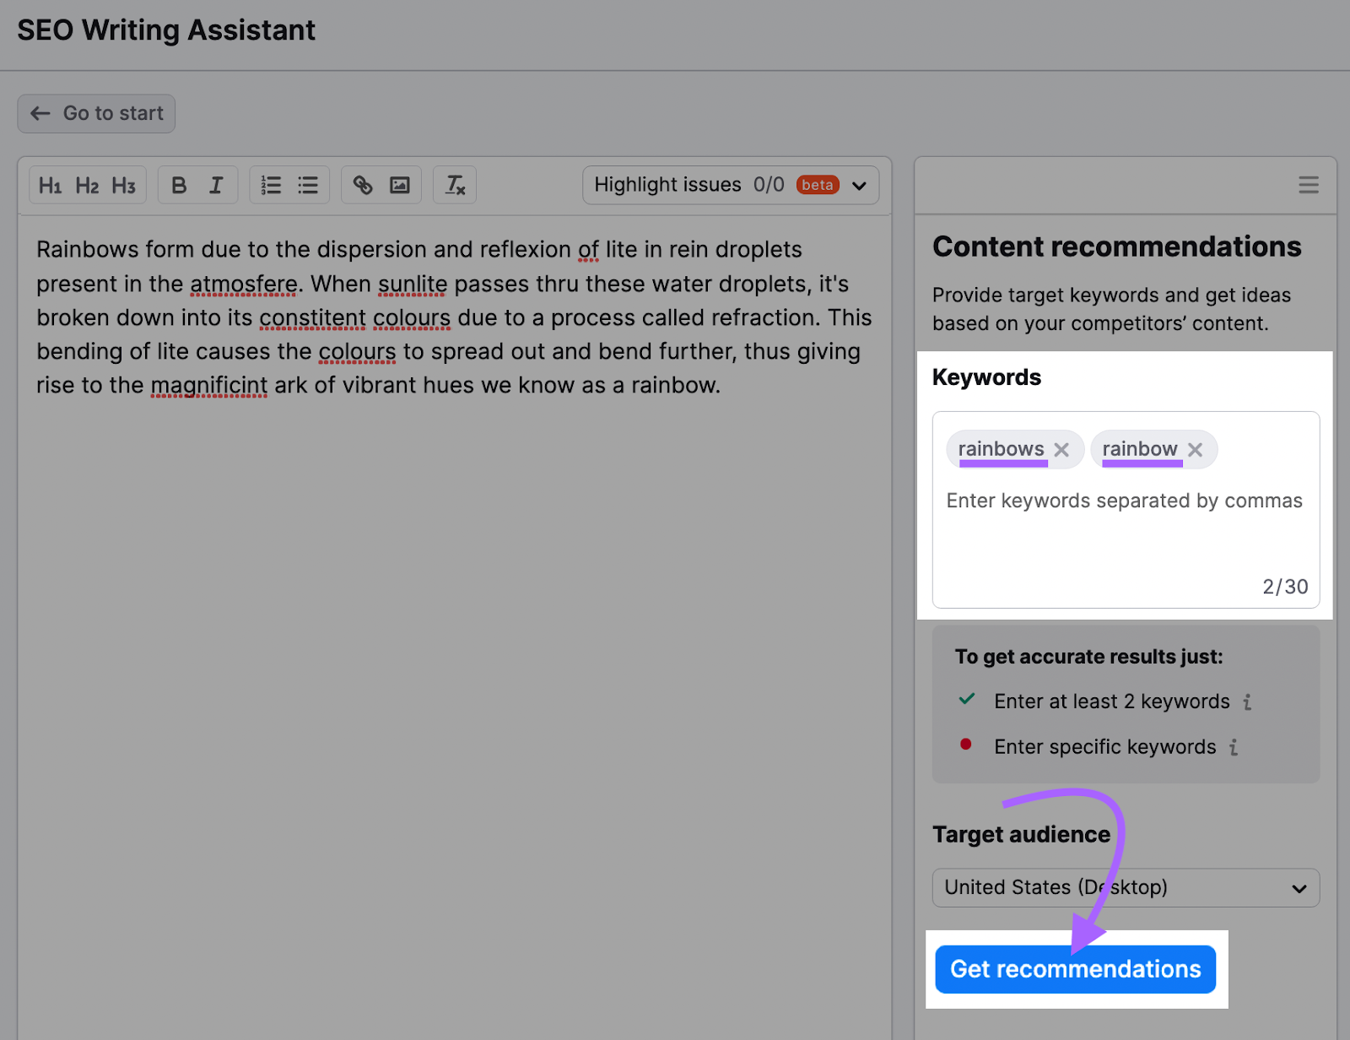Show info for 'Enter specific keywords'
This screenshot has height=1040, width=1350.
(1234, 747)
